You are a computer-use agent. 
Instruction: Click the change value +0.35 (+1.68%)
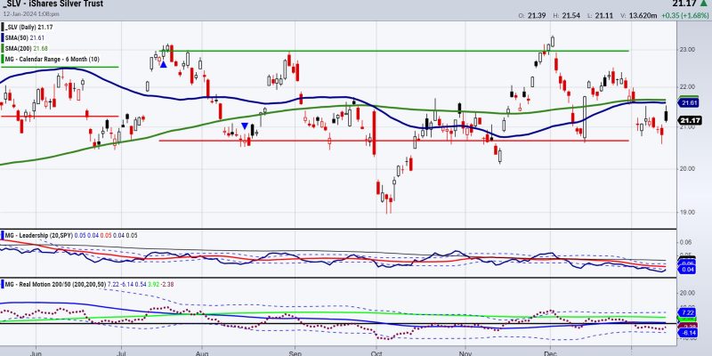(685, 15)
